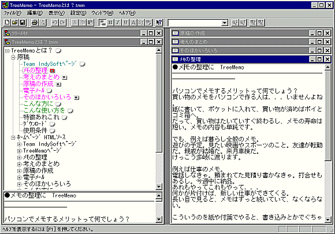Viewport: 335px width, 234px height.
Task: Collapse the TreeMemoとは？ root node
Action: coord(8,51)
